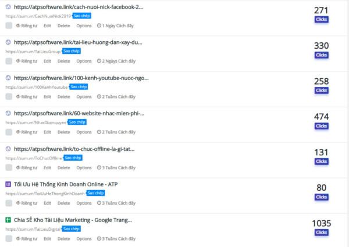Click the globe icon beside cach-nuoi-nick-facebook link

8,7
